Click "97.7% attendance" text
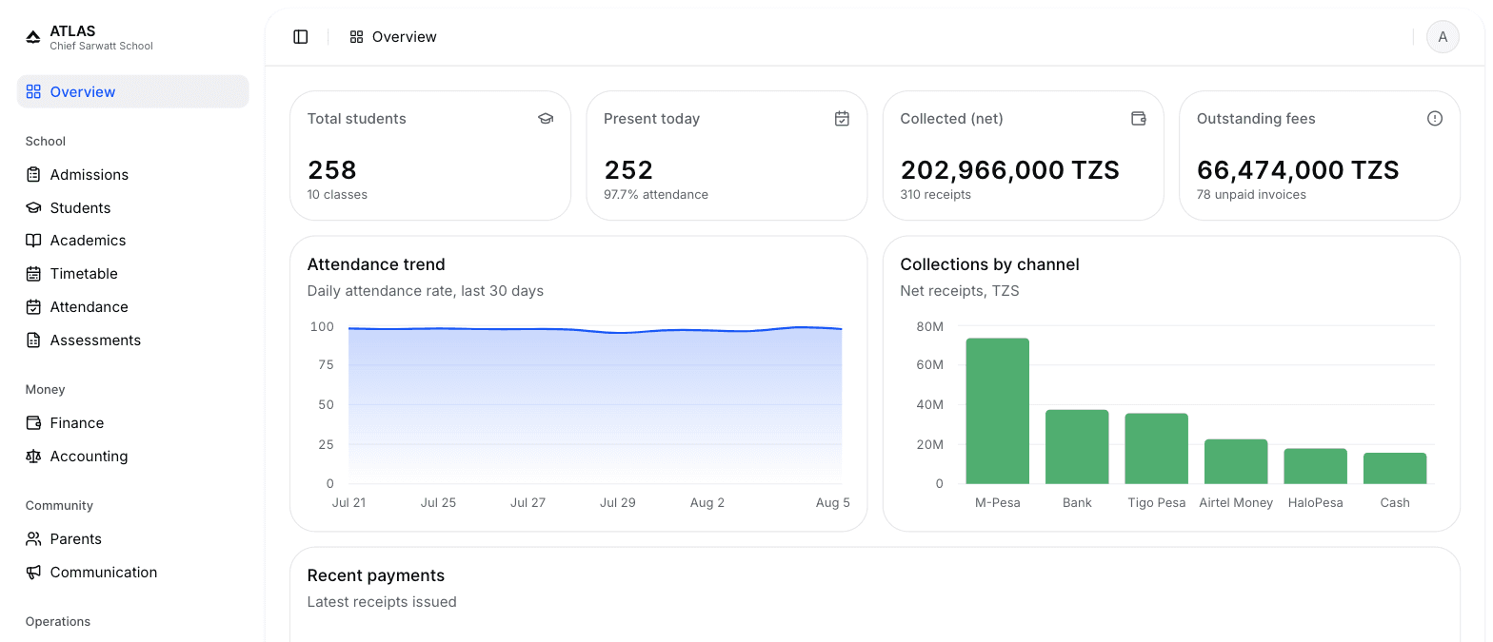Screen dimensions: 1493x642 tap(656, 195)
